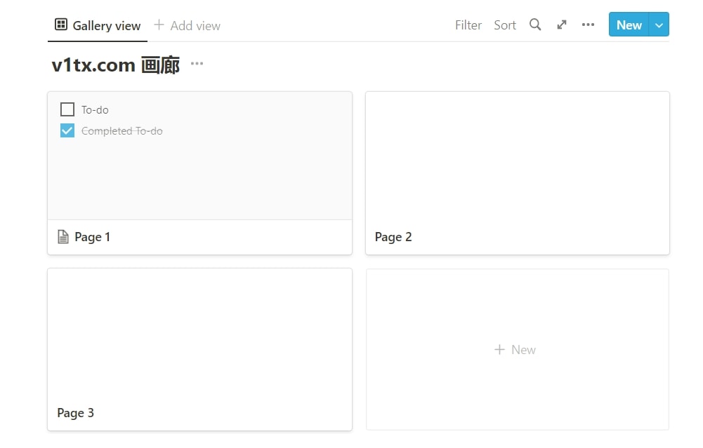This screenshot has width=703, height=448.
Task: Select the Gallery view tab
Action: (106, 26)
